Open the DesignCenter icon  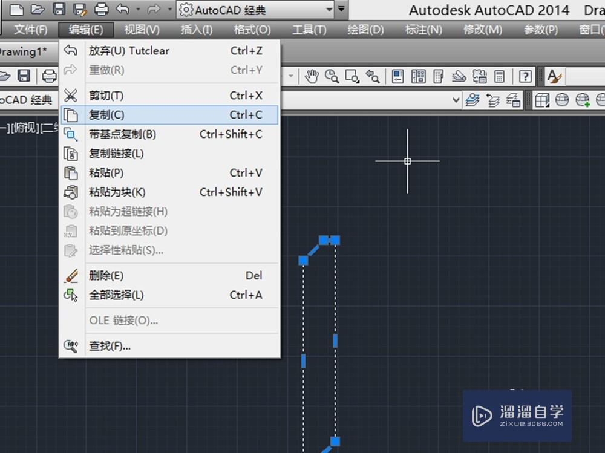point(418,76)
